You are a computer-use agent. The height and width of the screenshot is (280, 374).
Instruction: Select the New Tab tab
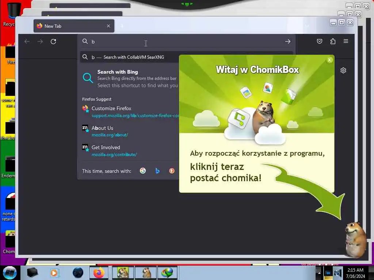click(74, 26)
